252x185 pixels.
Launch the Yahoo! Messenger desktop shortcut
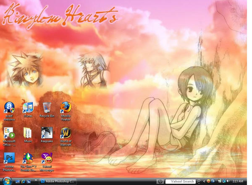click(47, 162)
